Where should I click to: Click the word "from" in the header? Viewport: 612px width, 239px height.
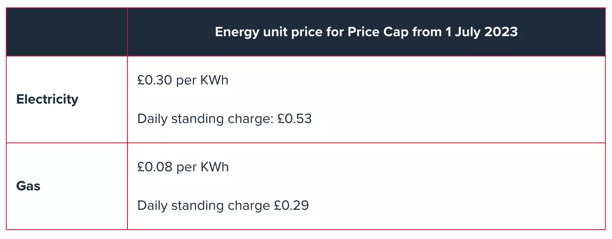(x=427, y=32)
